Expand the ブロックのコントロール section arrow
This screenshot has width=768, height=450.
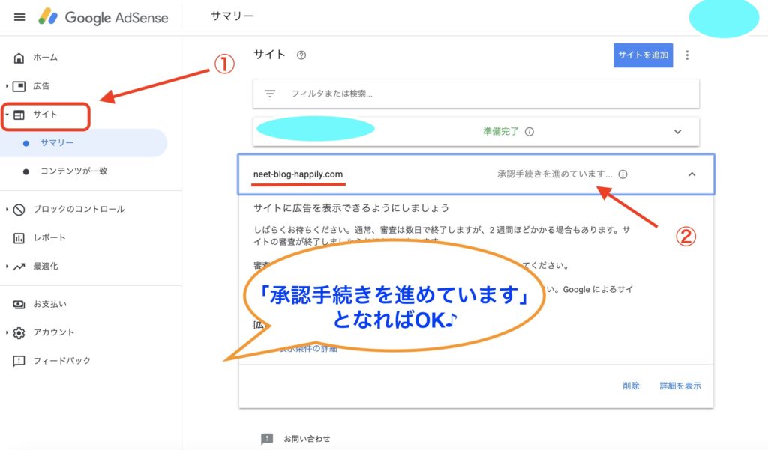click(7, 210)
